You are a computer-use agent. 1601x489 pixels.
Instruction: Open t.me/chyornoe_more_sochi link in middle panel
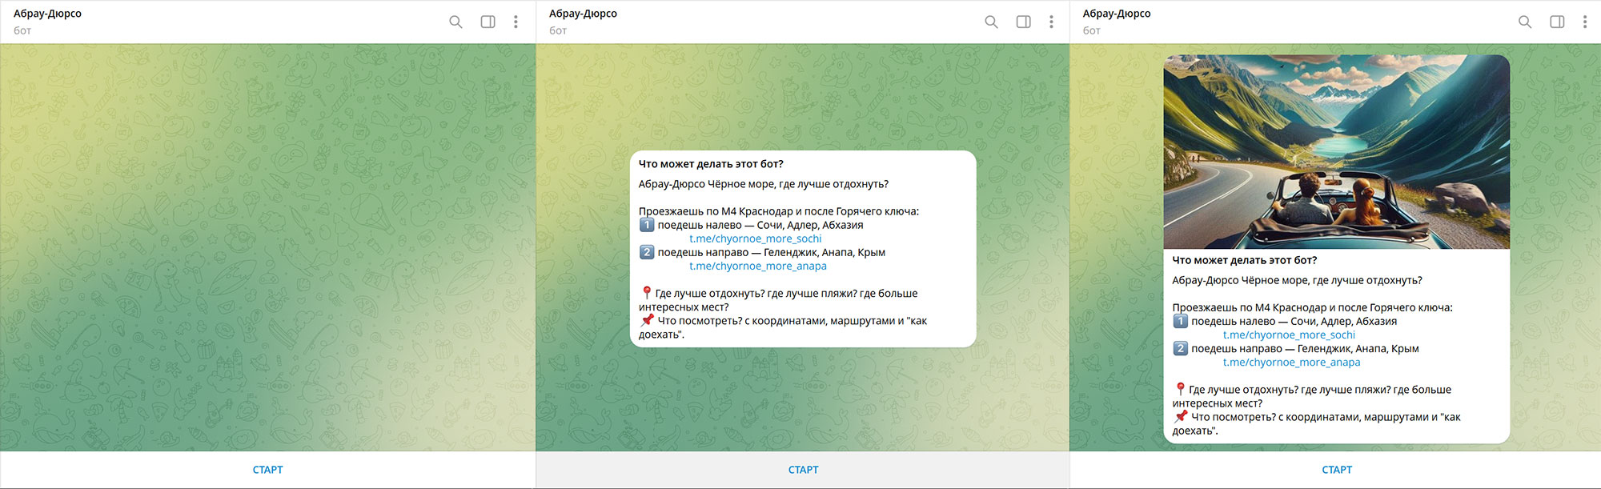click(756, 238)
